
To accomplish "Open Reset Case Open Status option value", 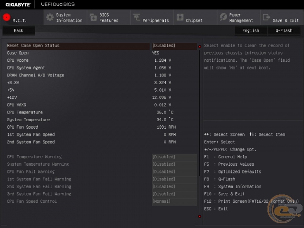I will tap(174, 46).
